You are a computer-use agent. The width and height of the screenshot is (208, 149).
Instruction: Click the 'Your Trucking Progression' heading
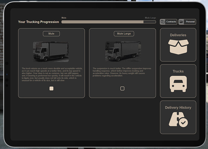click(39, 22)
